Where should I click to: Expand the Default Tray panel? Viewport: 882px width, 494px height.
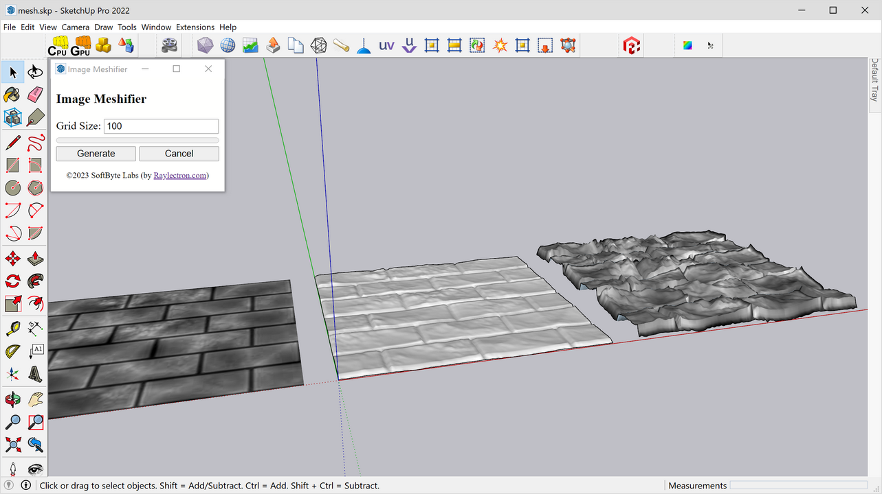873,82
